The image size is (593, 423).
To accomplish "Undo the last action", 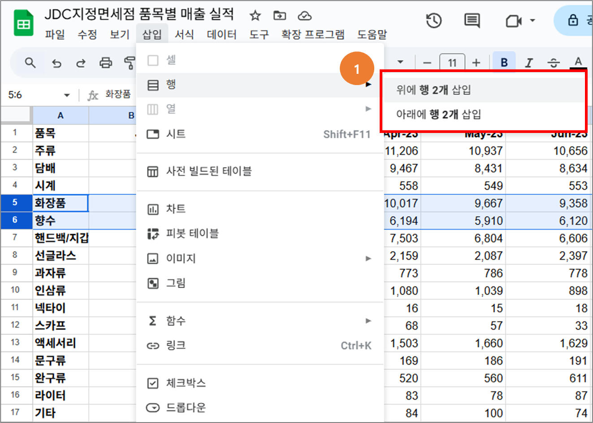I will (x=56, y=63).
